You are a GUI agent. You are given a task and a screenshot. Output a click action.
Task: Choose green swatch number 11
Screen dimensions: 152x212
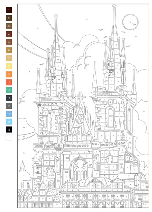tap(9, 90)
